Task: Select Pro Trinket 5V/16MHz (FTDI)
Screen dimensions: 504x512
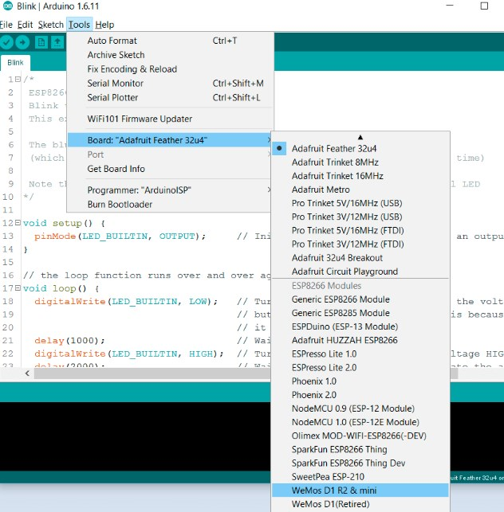Action: pos(361,231)
